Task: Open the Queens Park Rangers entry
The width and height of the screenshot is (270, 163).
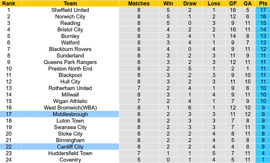Action: 70,62
